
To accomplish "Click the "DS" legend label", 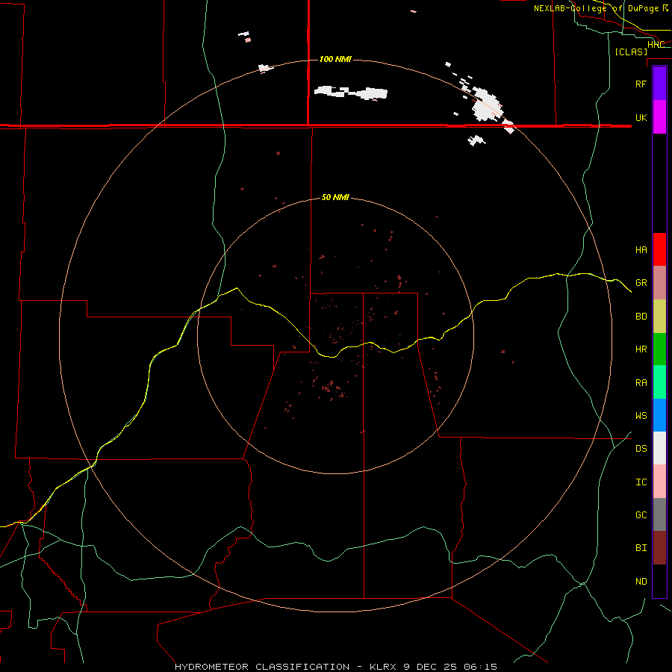I will [641, 449].
